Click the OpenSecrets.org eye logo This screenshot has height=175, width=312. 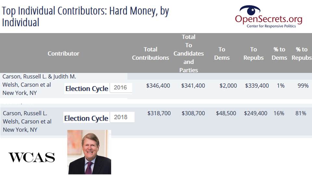(250, 10)
